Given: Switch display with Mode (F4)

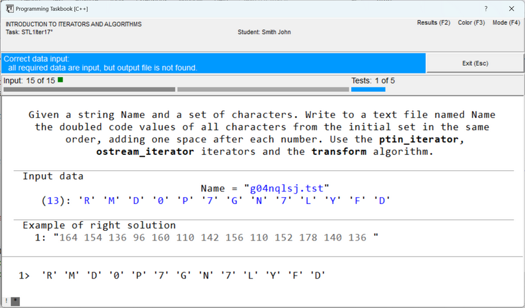Looking at the screenshot, I should pos(506,23).
